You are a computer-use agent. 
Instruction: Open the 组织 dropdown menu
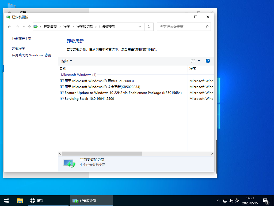click(67, 61)
